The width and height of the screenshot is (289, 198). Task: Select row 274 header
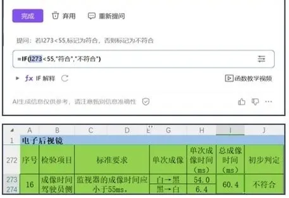pos(12,189)
